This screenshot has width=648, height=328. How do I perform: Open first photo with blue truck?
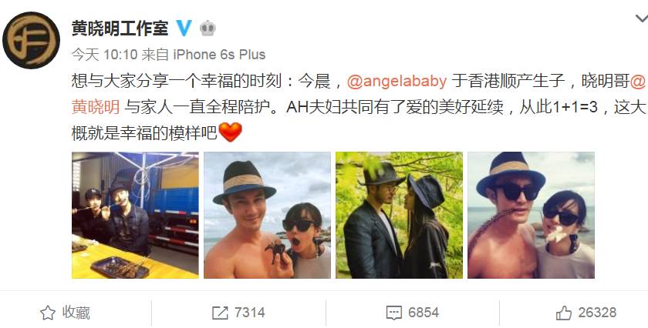click(x=135, y=215)
